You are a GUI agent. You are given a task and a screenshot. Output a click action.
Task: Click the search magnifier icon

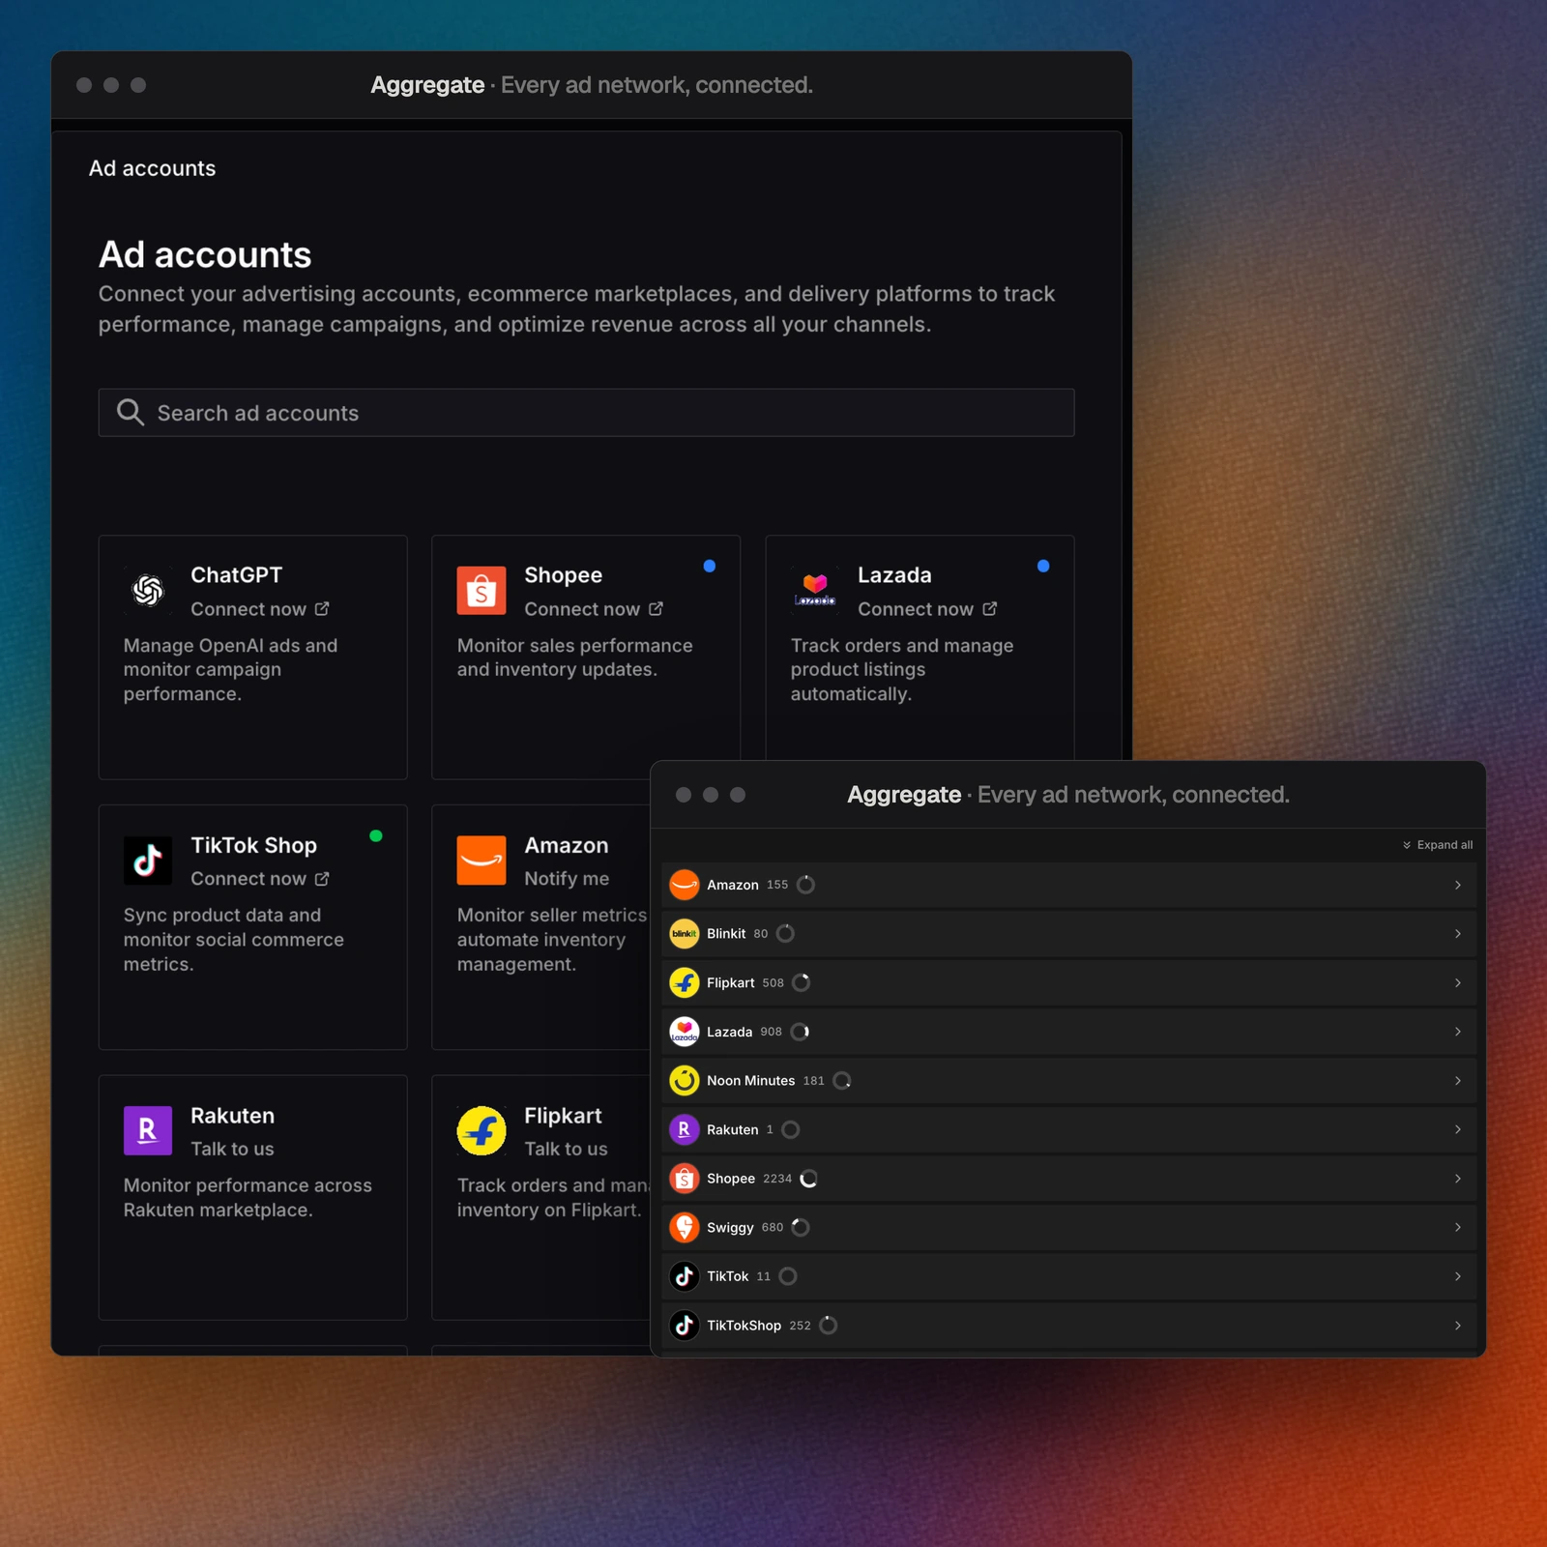[x=130, y=413]
